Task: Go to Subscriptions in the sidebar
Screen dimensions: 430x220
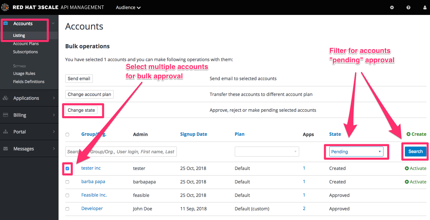Action: 25,52
